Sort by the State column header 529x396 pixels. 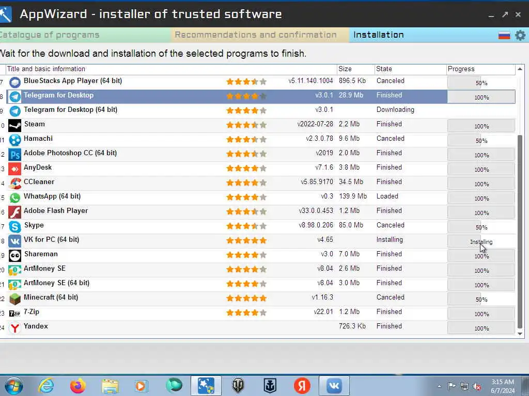pyautogui.click(x=411, y=69)
